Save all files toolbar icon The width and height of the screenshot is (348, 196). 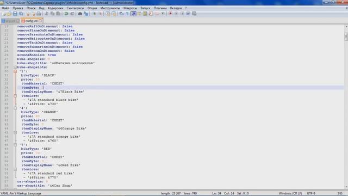21,14
